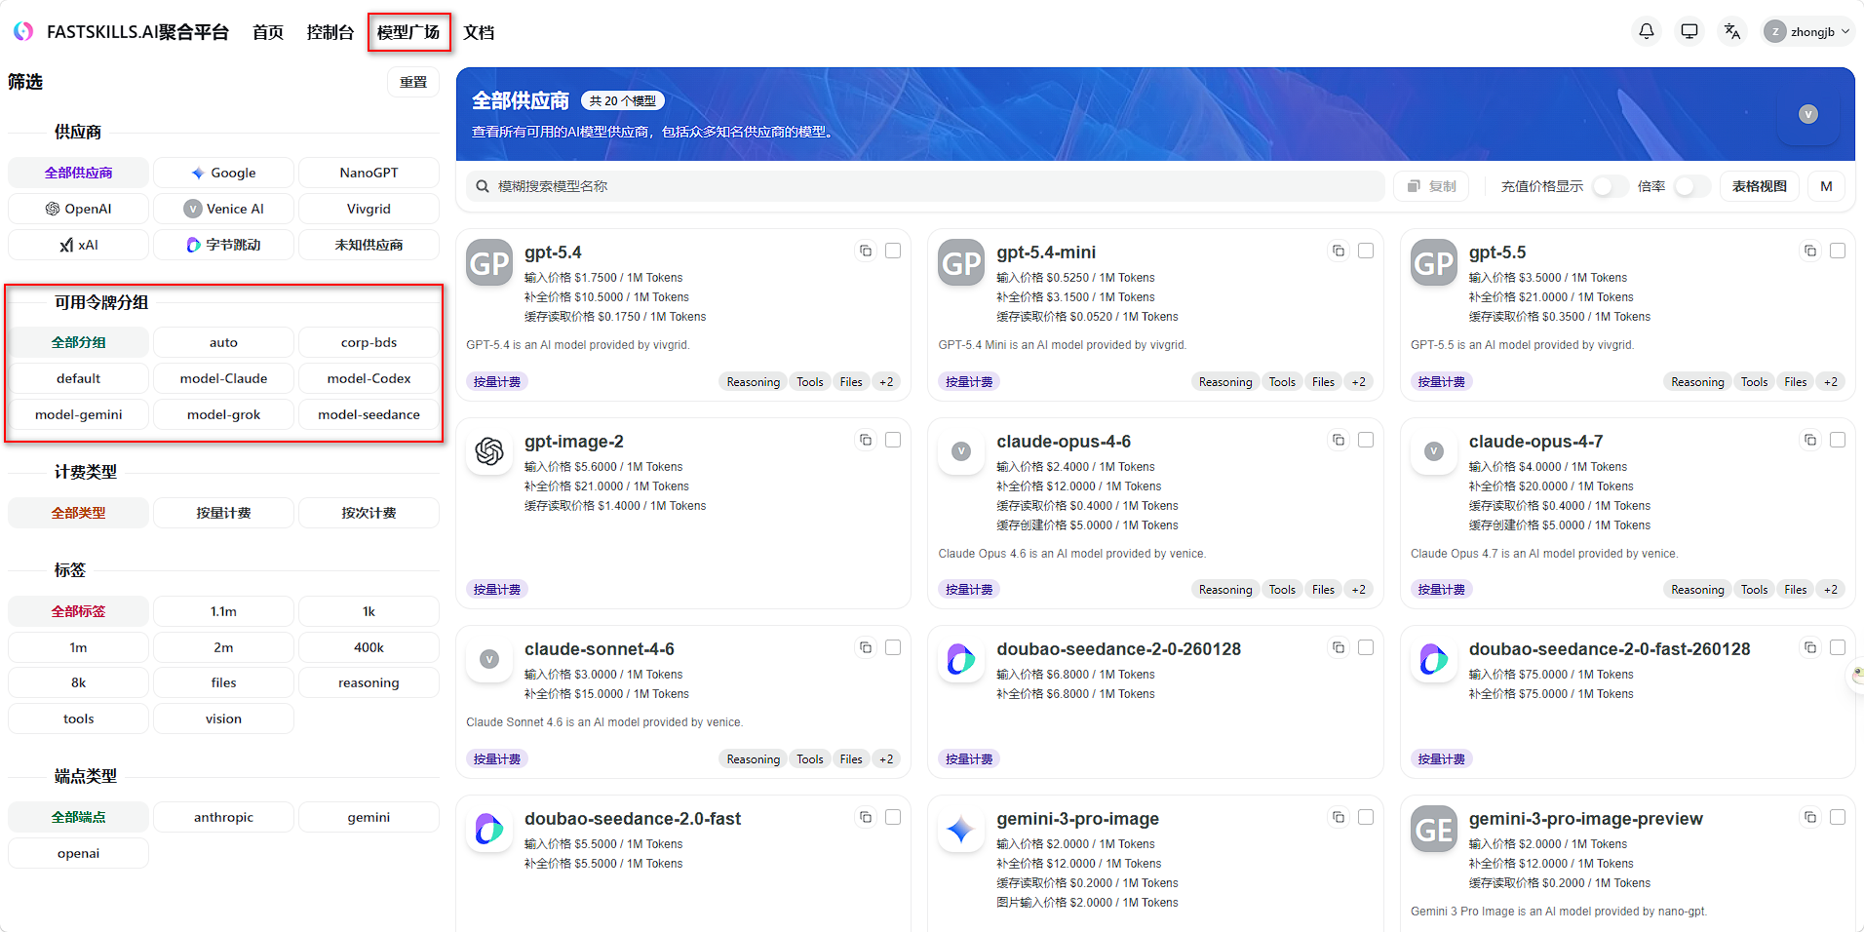Filter billing type 按次计费
This screenshot has width=1864, height=932.
[x=369, y=513]
